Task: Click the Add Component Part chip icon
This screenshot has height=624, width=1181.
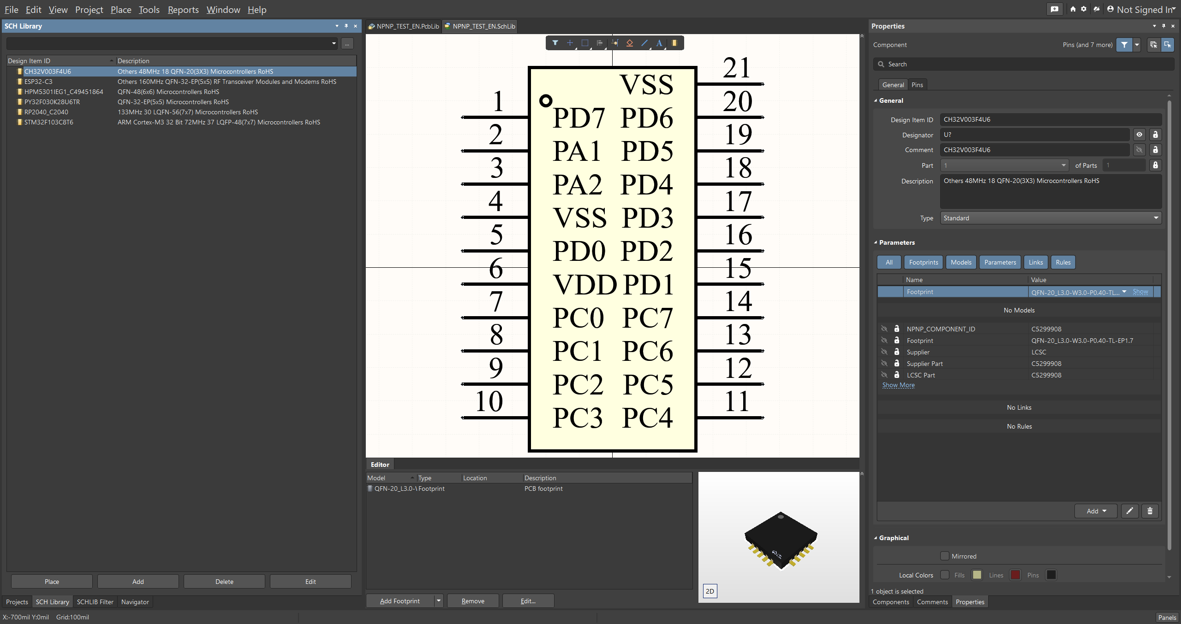Action: click(x=674, y=43)
